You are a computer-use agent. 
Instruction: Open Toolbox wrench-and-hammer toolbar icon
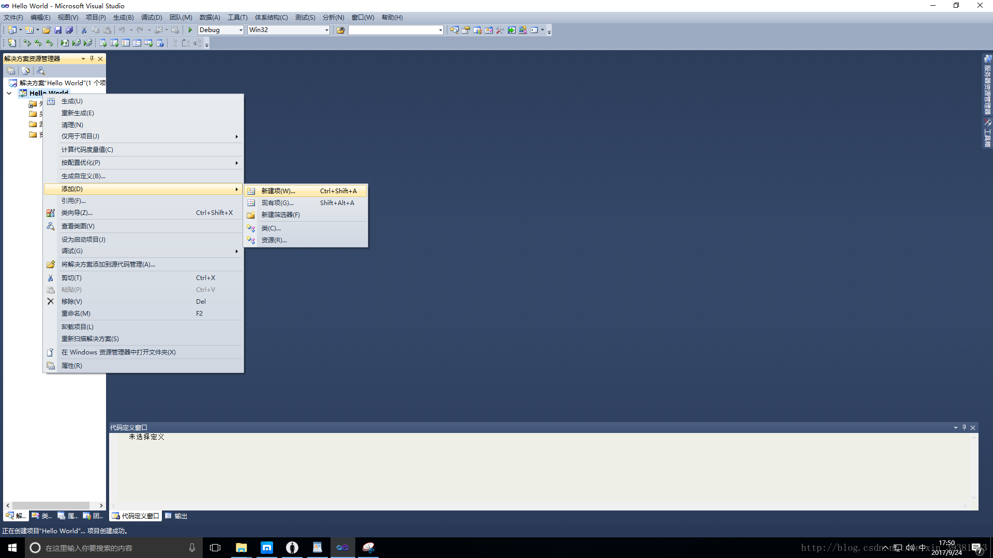[x=500, y=30]
